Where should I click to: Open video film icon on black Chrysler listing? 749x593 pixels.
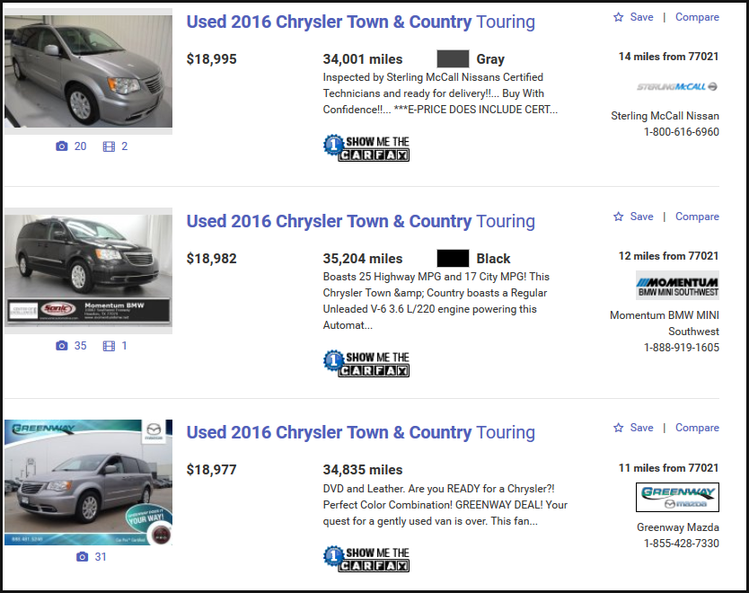tap(109, 346)
